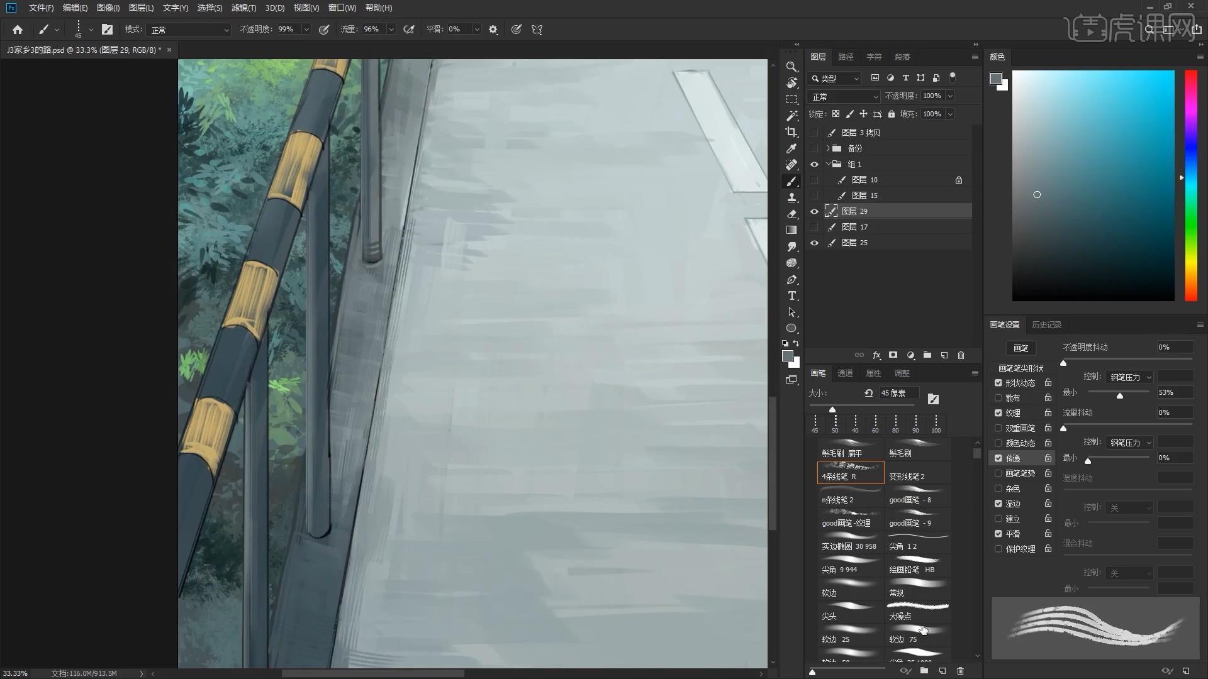1208x679 pixels.
Task: Open 文件(F) menu
Action: point(41,8)
